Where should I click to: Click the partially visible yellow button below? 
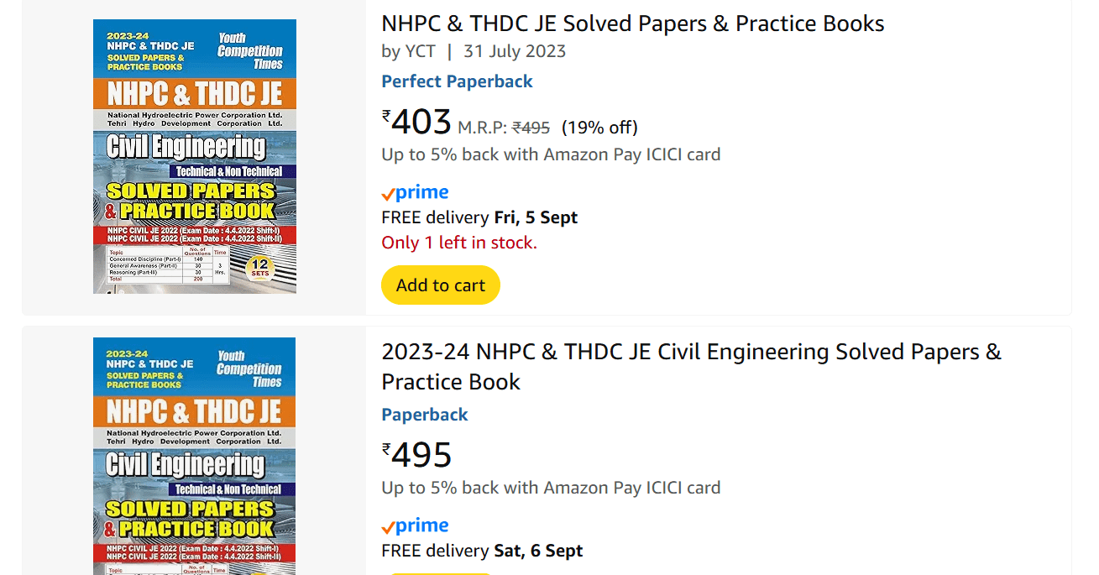[x=440, y=572]
